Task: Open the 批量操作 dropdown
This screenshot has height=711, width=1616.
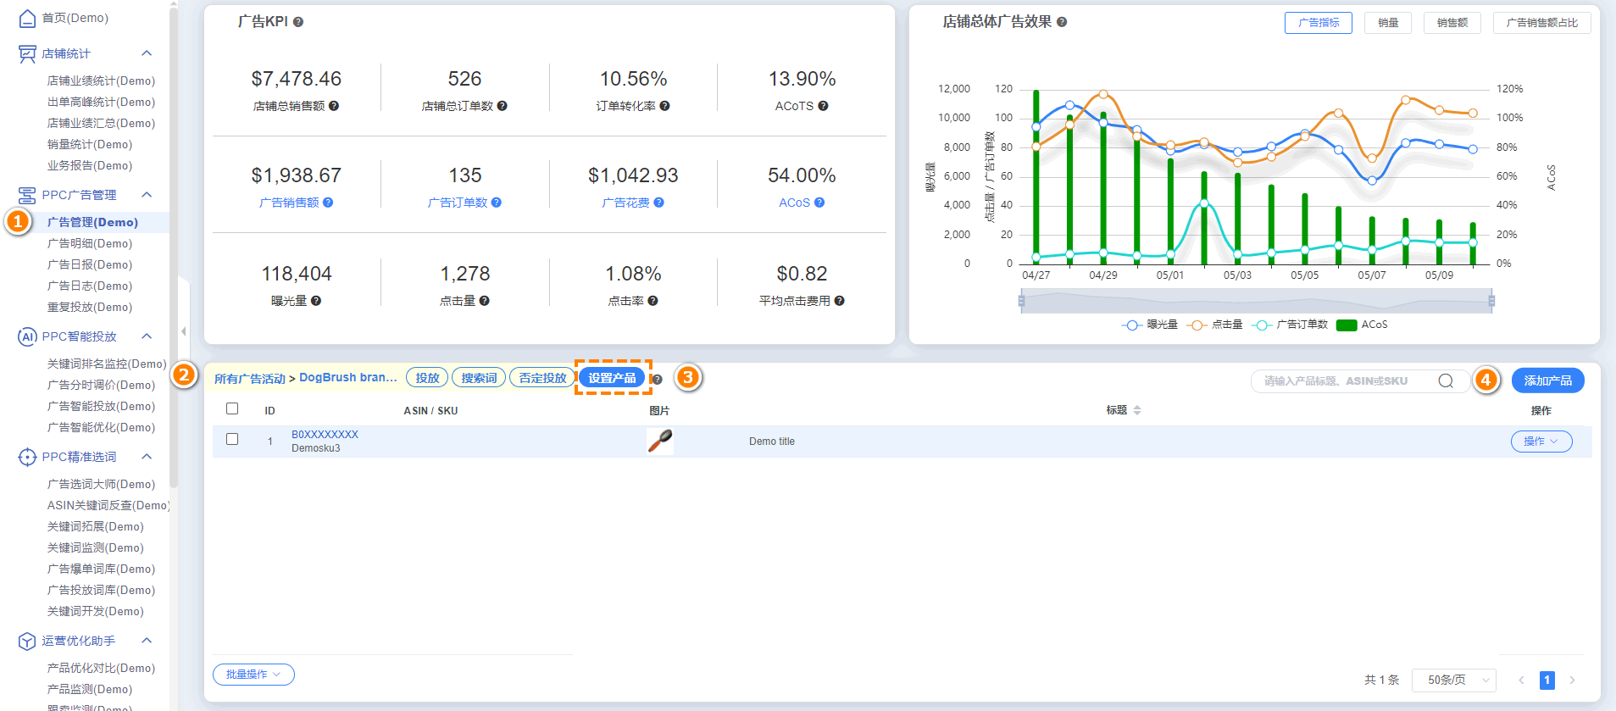Action: click(x=253, y=675)
